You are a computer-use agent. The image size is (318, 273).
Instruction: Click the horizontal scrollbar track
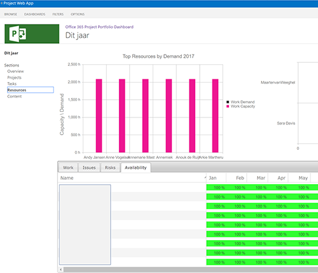(191, 270)
